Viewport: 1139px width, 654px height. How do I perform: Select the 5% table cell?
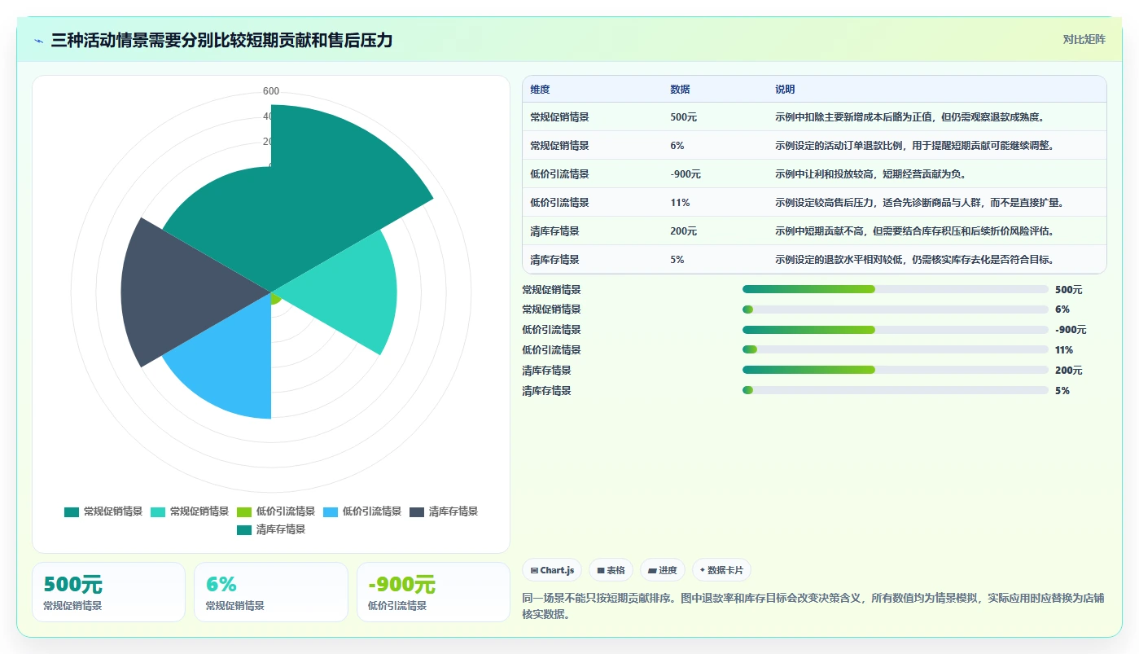677,260
